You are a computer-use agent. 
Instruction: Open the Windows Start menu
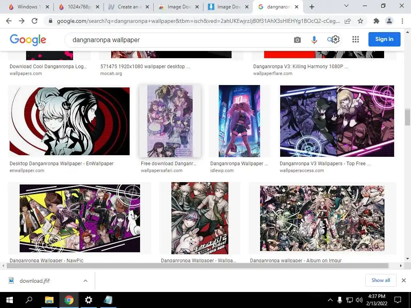coord(10,300)
